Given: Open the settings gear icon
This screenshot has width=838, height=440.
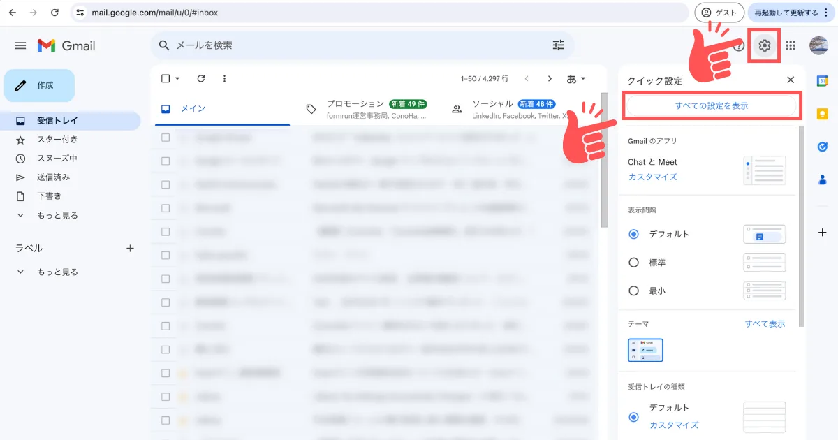Looking at the screenshot, I should point(764,45).
